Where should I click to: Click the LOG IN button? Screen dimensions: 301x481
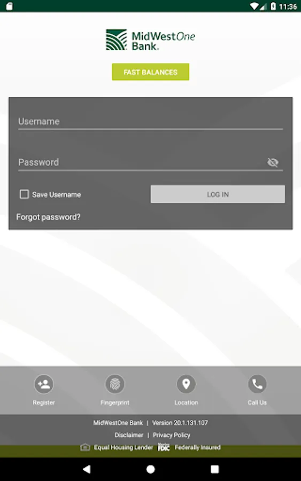click(x=218, y=194)
